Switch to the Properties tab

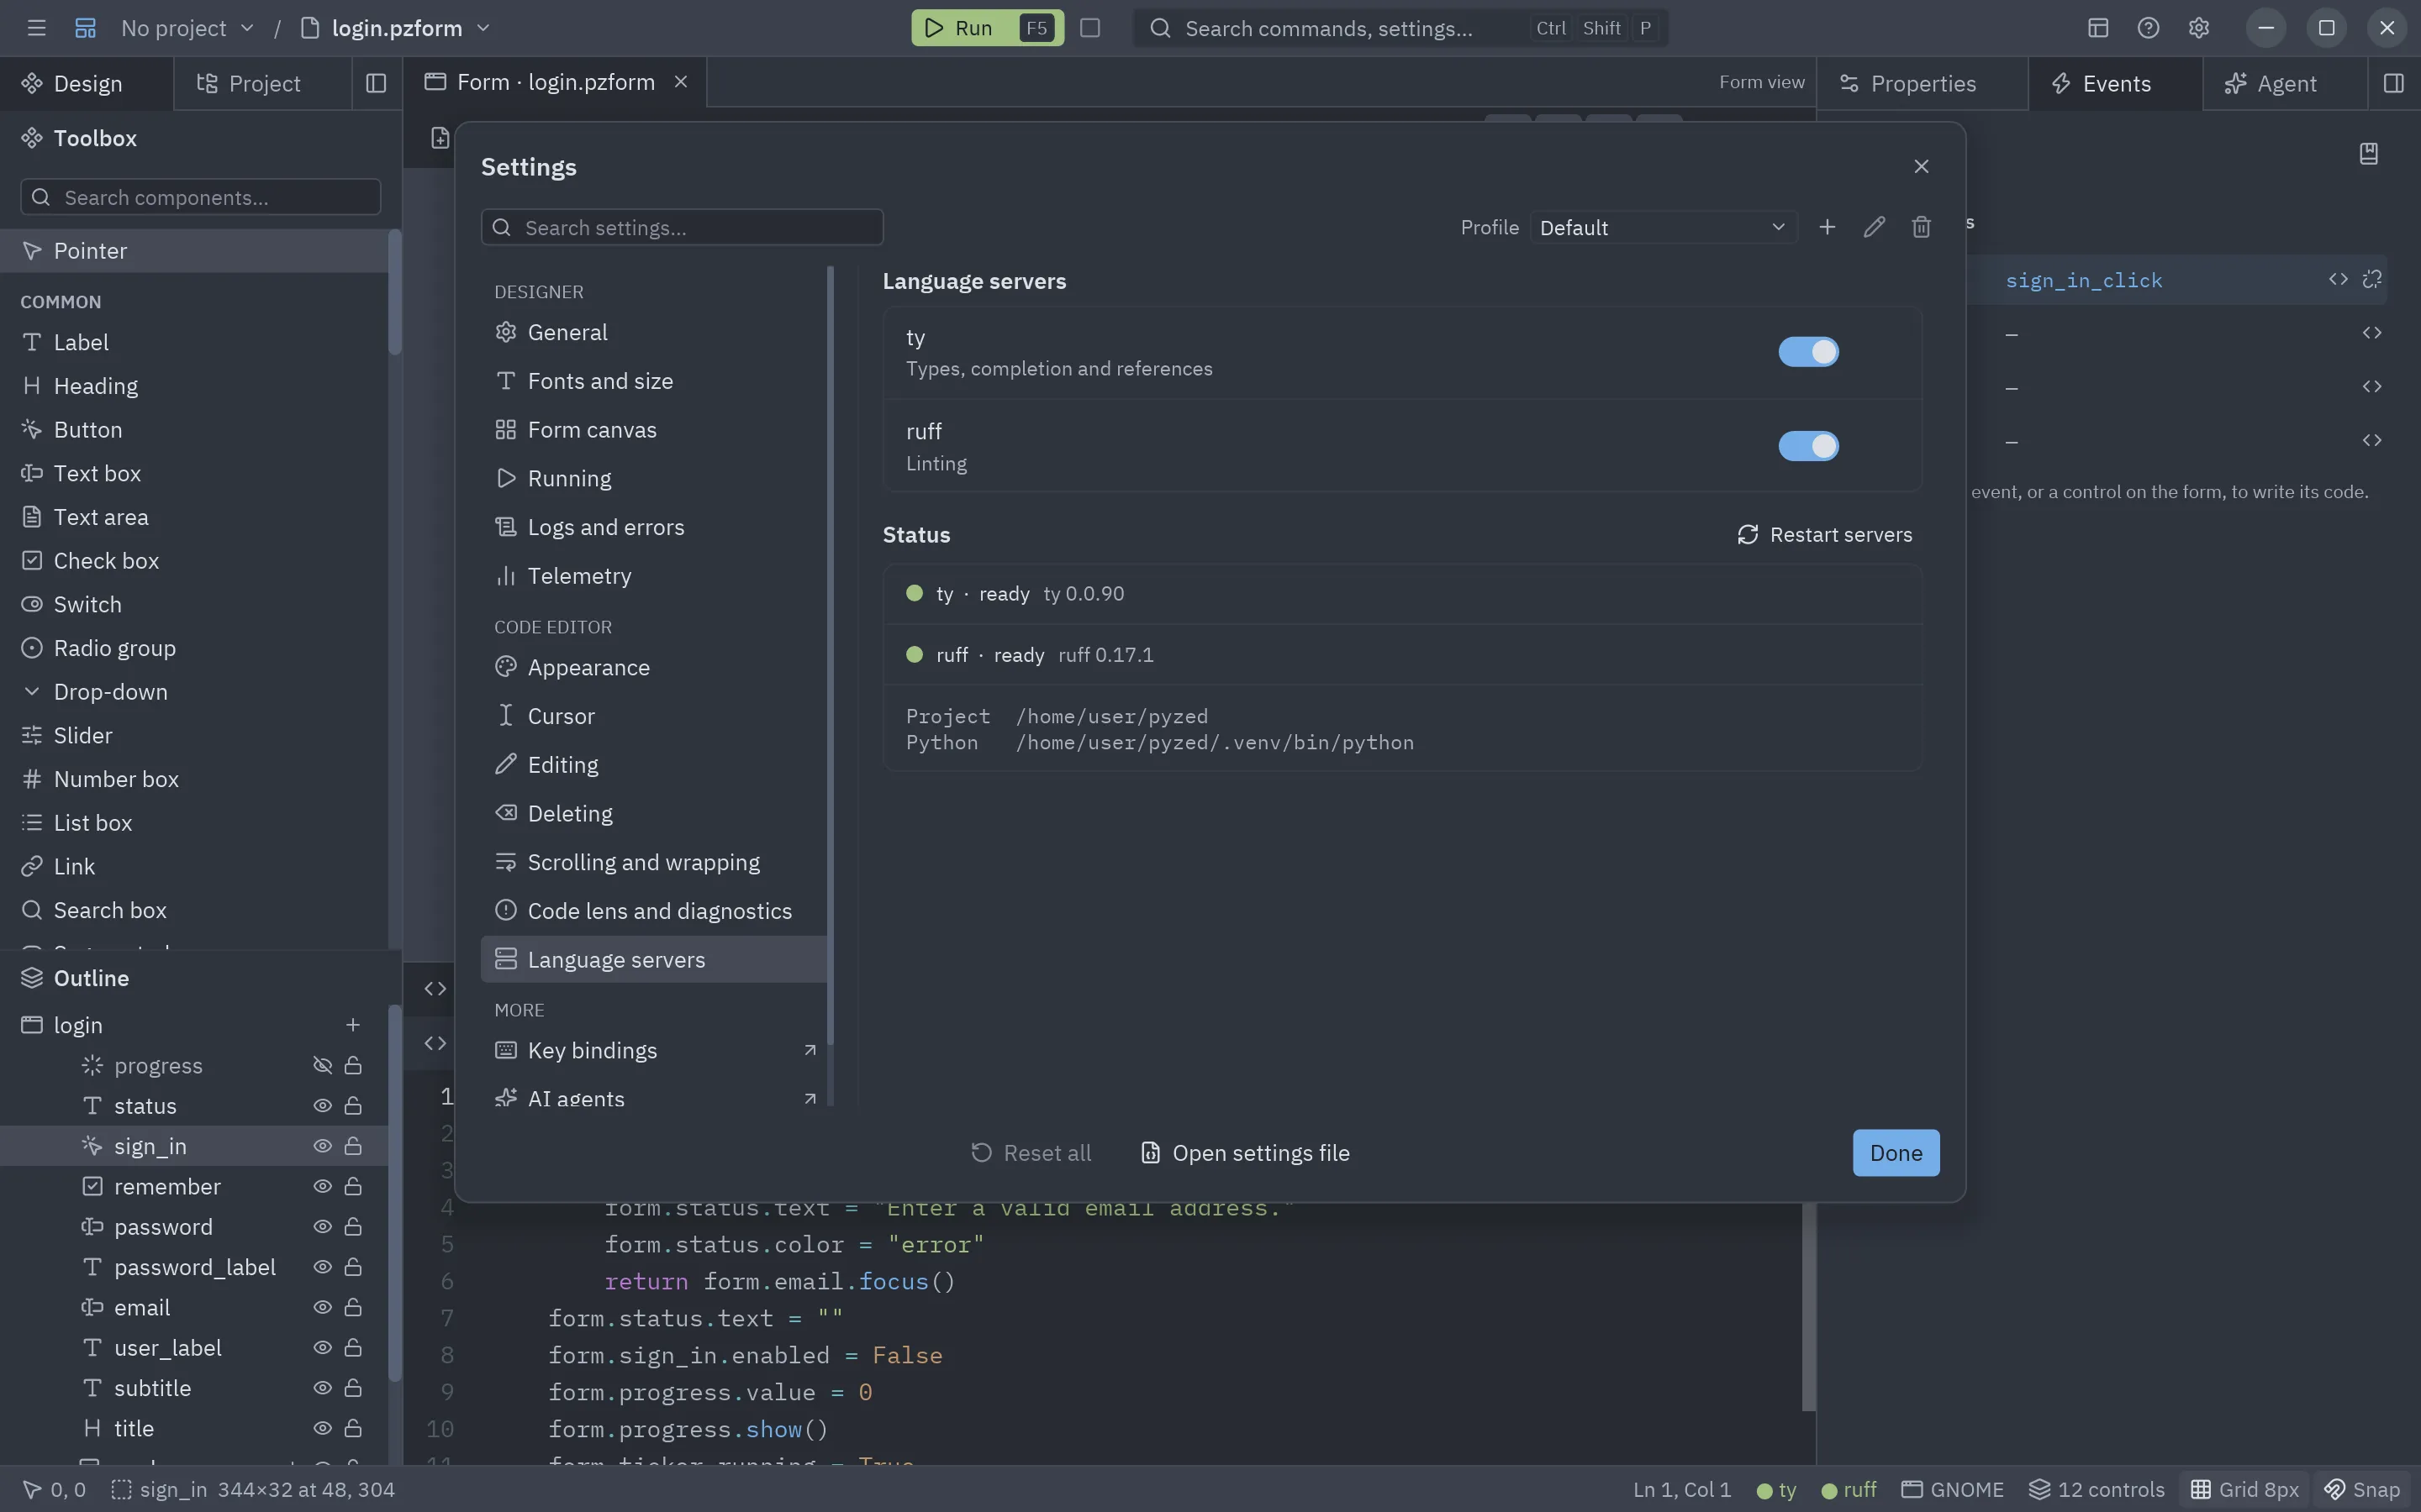click(x=1923, y=83)
